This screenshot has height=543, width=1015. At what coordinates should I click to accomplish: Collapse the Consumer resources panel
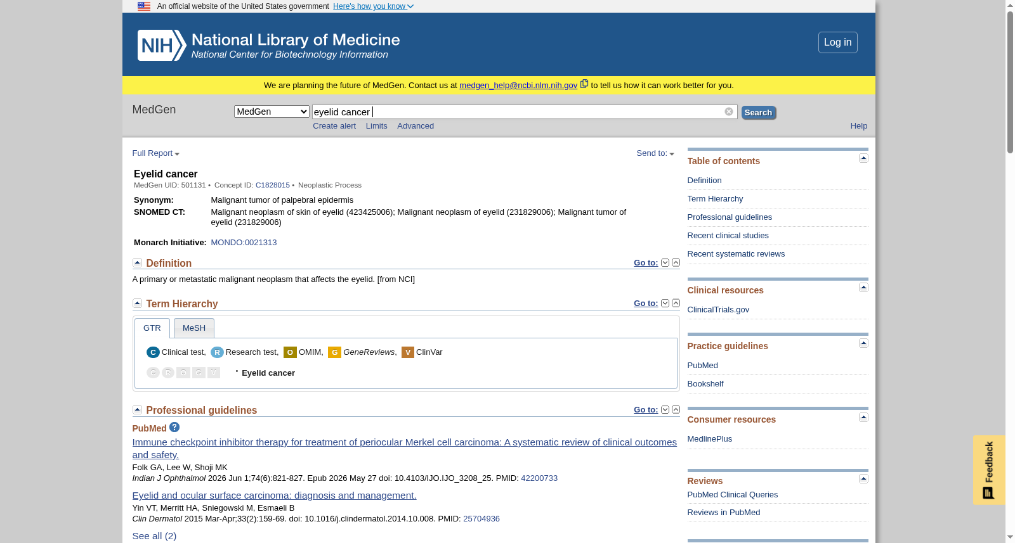coord(863,417)
